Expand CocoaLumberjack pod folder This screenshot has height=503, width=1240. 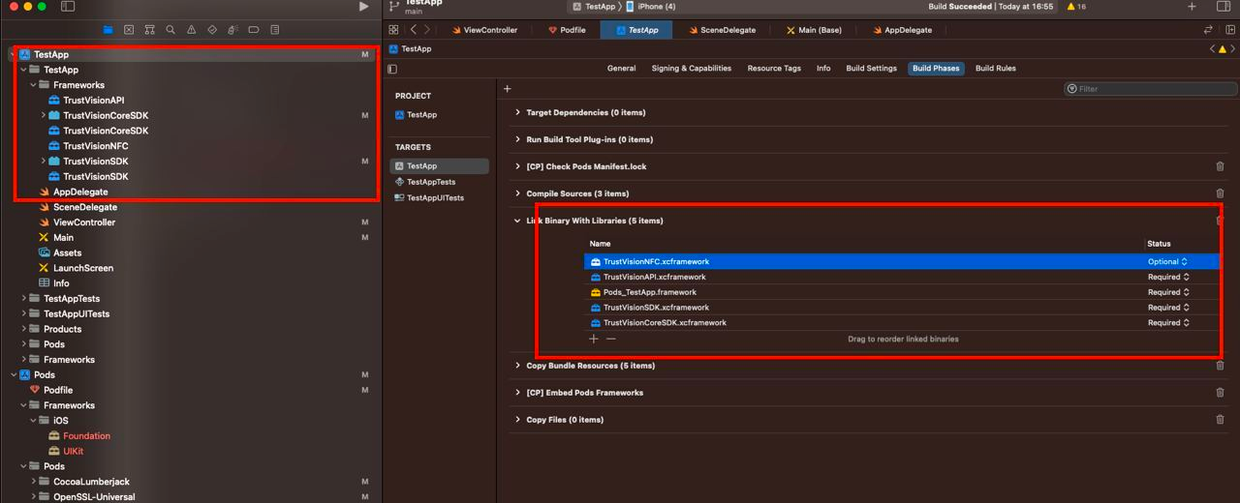(x=33, y=482)
